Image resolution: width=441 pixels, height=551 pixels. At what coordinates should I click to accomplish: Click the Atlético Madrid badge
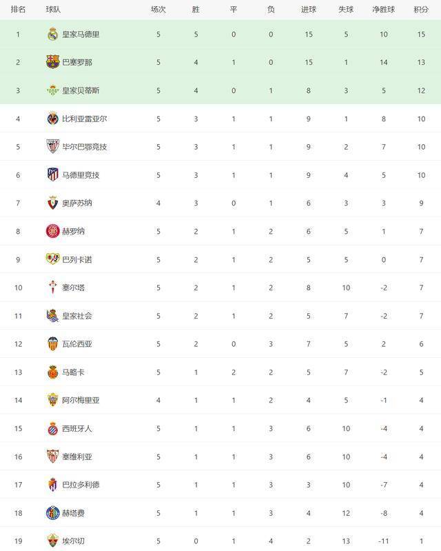pos(52,174)
